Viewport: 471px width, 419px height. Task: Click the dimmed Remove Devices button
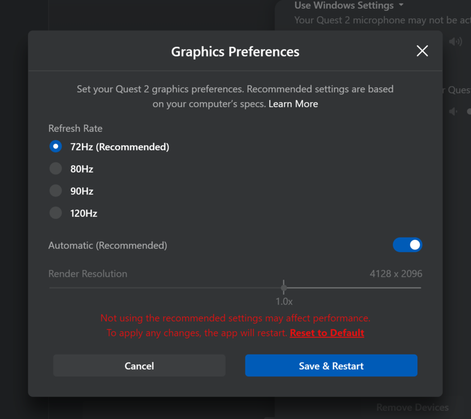point(412,407)
